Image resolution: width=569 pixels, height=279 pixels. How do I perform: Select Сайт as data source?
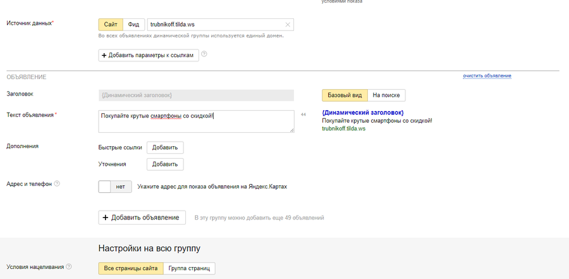pyautogui.click(x=111, y=25)
